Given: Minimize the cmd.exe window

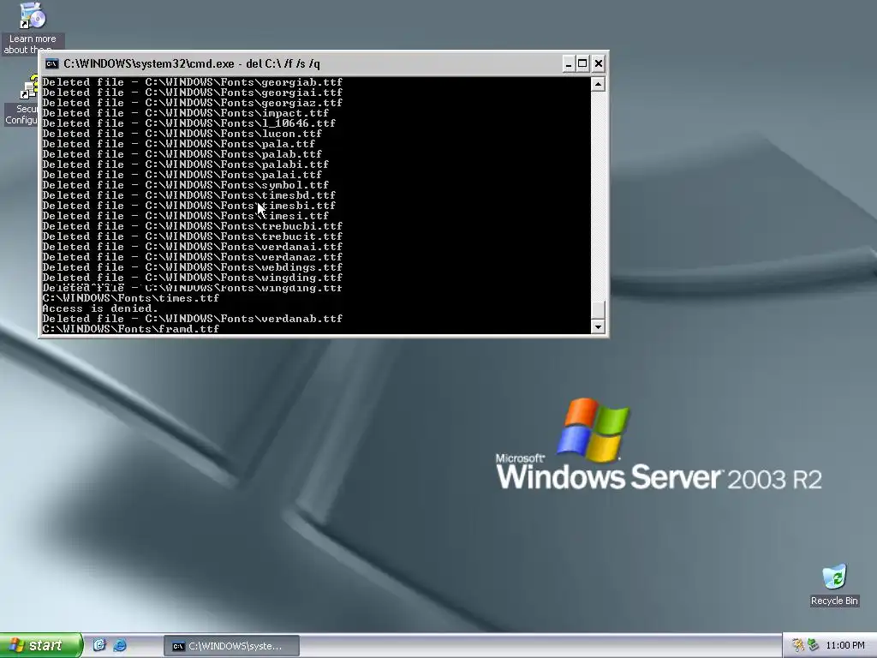Looking at the screenshot, I should 568,63.
